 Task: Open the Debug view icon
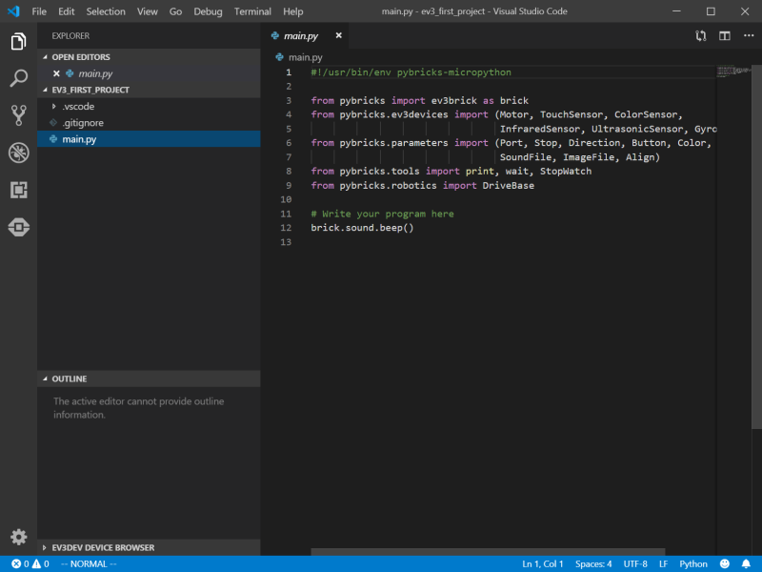[18, 153]
